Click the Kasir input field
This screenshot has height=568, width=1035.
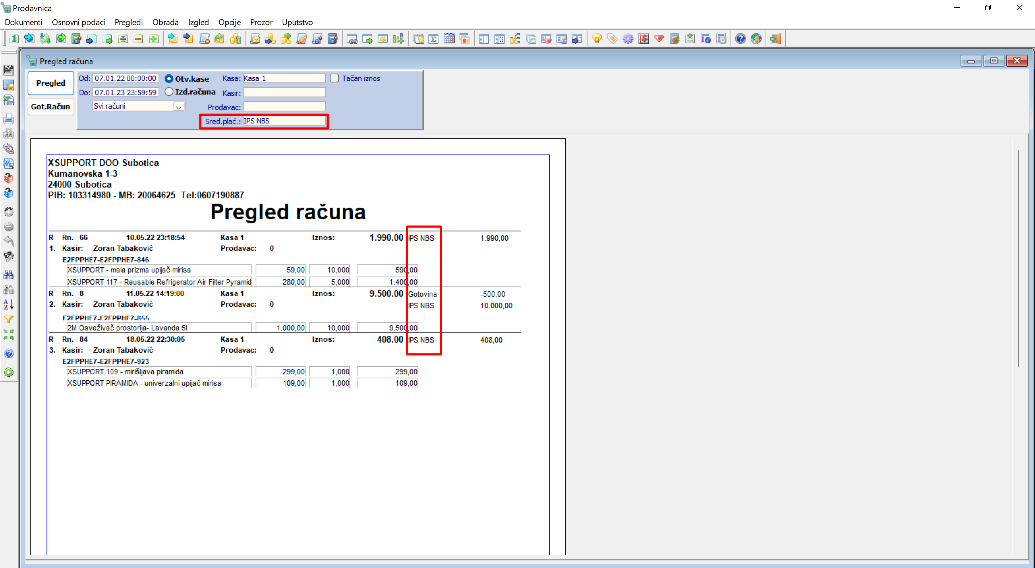tap(284, 92)
